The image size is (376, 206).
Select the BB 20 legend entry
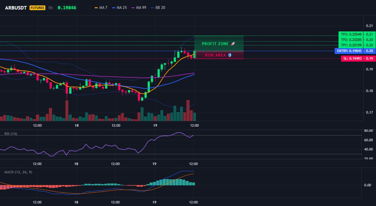[158, 8]
